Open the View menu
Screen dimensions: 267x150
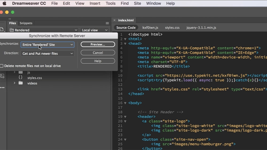click(80, 3)
